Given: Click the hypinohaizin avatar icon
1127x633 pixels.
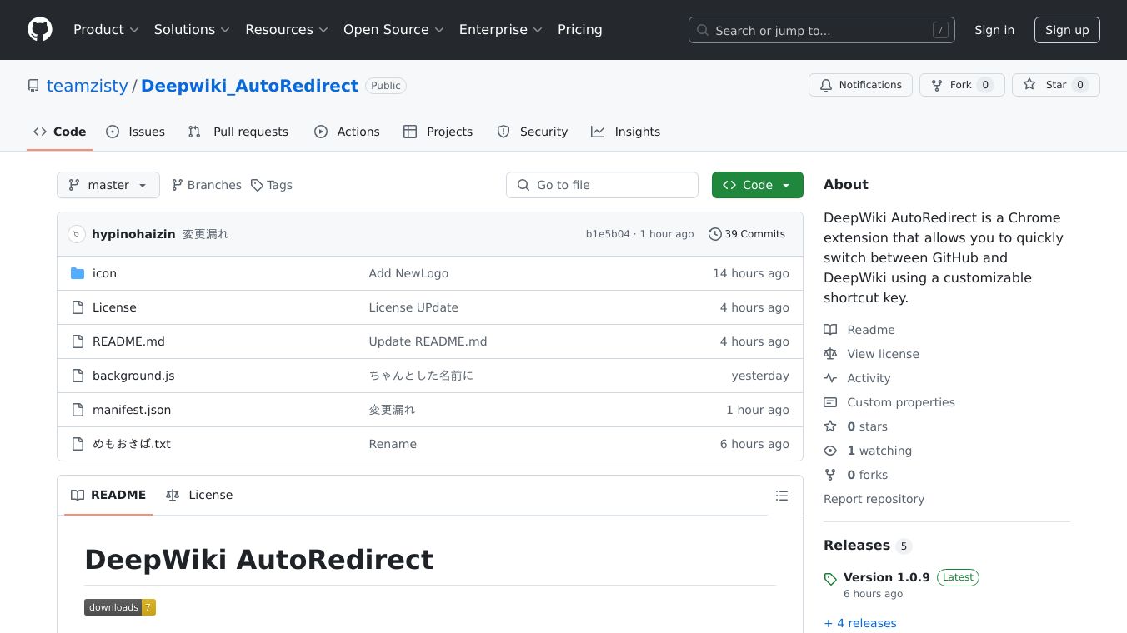Looking at the screenshot, I should (x=77, y=234).
